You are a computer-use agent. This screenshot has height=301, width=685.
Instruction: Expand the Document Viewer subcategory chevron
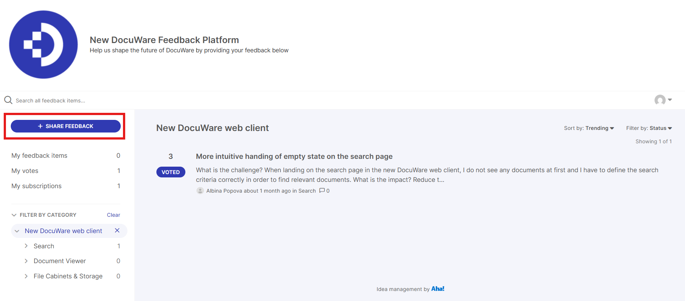pos(26,261)
